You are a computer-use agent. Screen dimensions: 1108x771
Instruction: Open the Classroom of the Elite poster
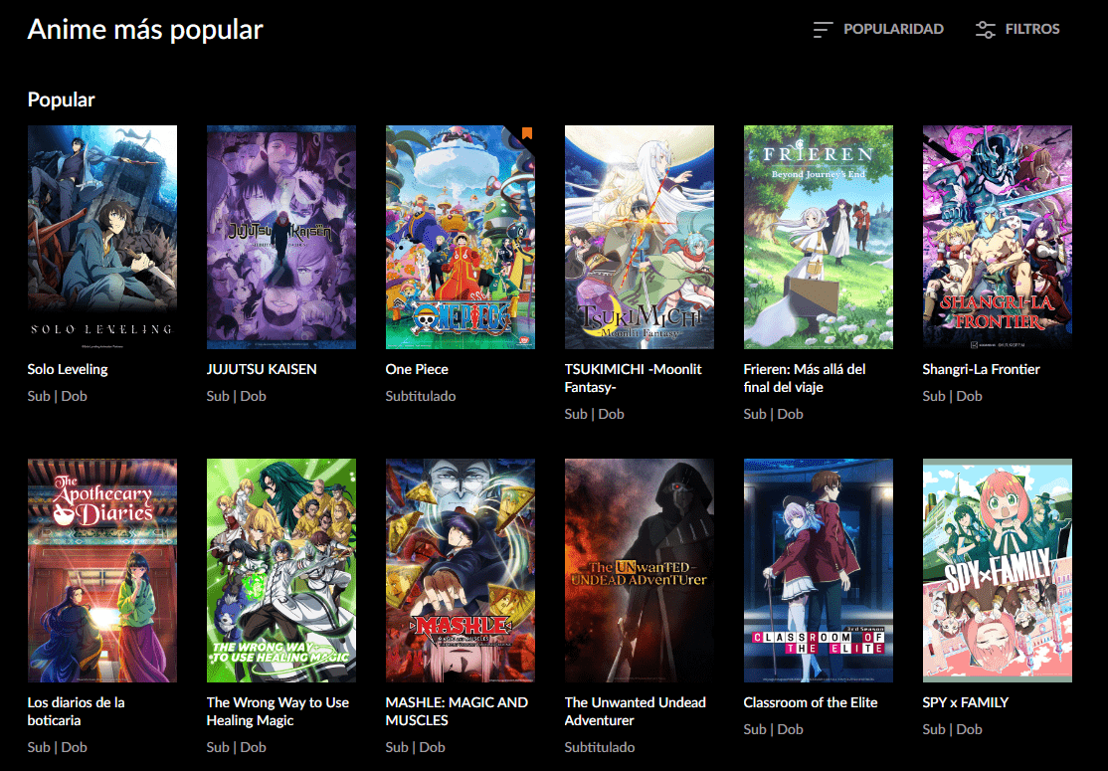(x=819, y=570)
